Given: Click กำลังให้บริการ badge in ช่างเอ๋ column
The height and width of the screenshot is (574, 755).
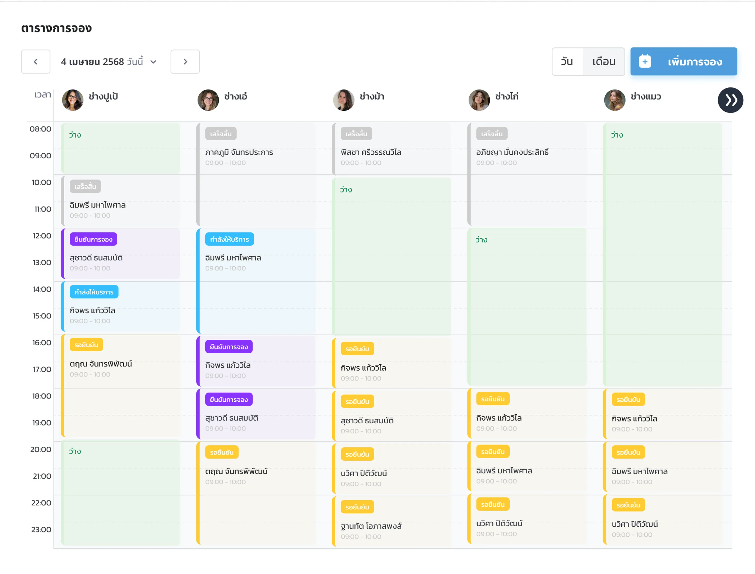Looking at the screenshot, I should [x=229, y=239].
